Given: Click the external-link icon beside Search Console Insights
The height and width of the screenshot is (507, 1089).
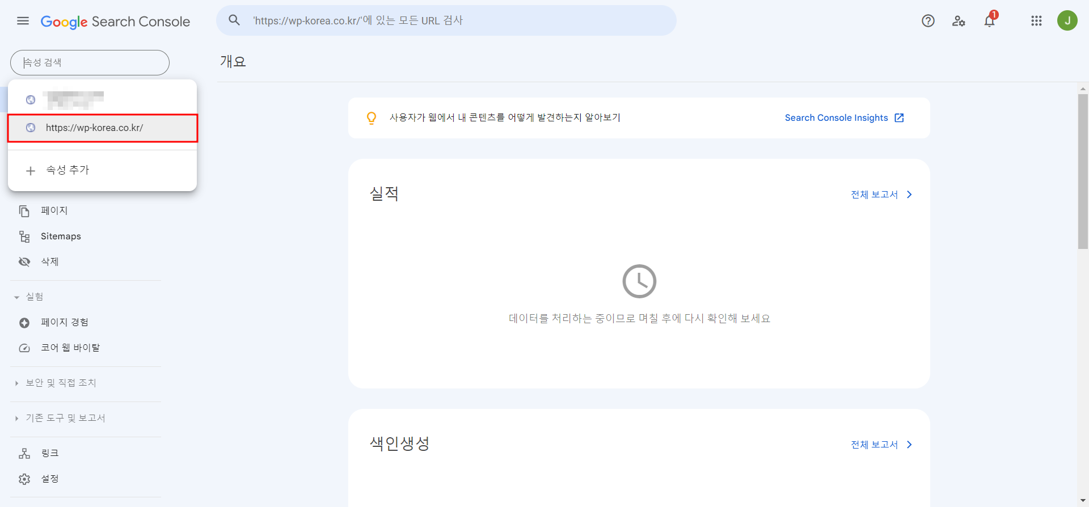Looking at the screenshot, I should pyautogui.click(x=899, y=118).
